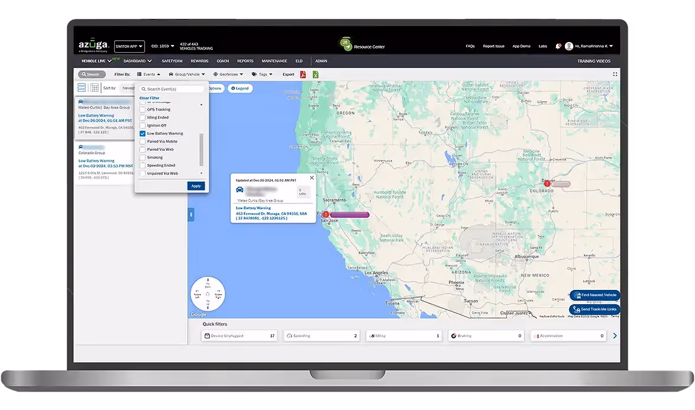This screenshot has height=410, width=695.
Task: Open the SAFETYCAM tab
Action: [x=172, y=61]
